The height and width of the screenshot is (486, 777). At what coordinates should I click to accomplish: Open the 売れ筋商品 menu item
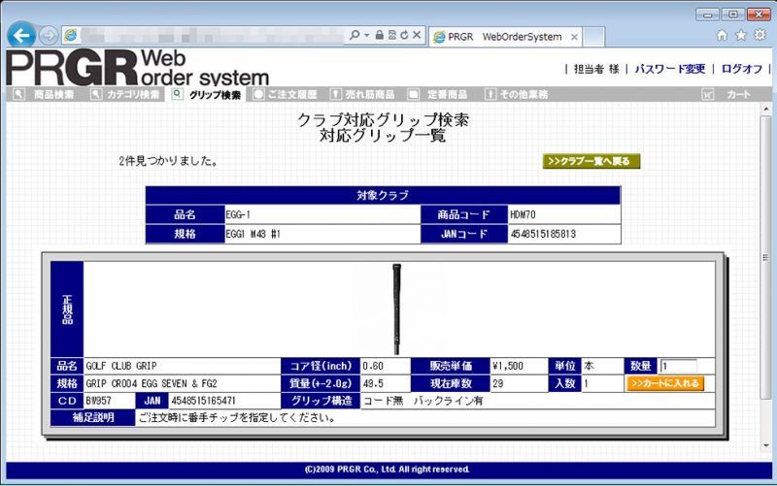[370, 94]
